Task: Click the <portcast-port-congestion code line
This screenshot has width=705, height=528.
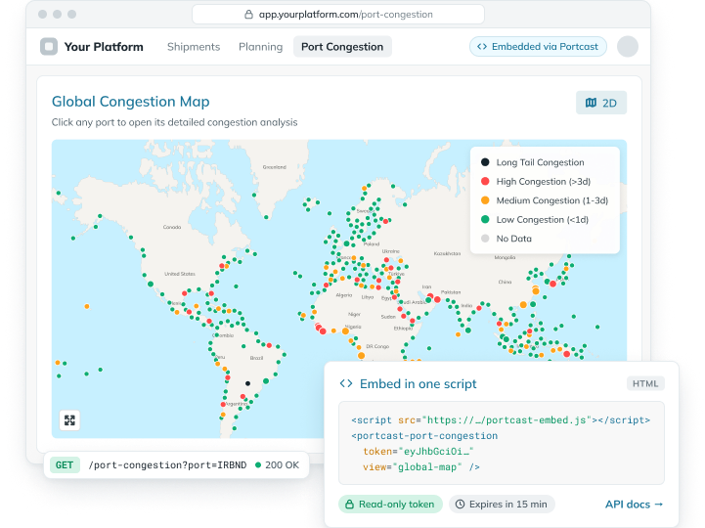Action: click(424, 436)
